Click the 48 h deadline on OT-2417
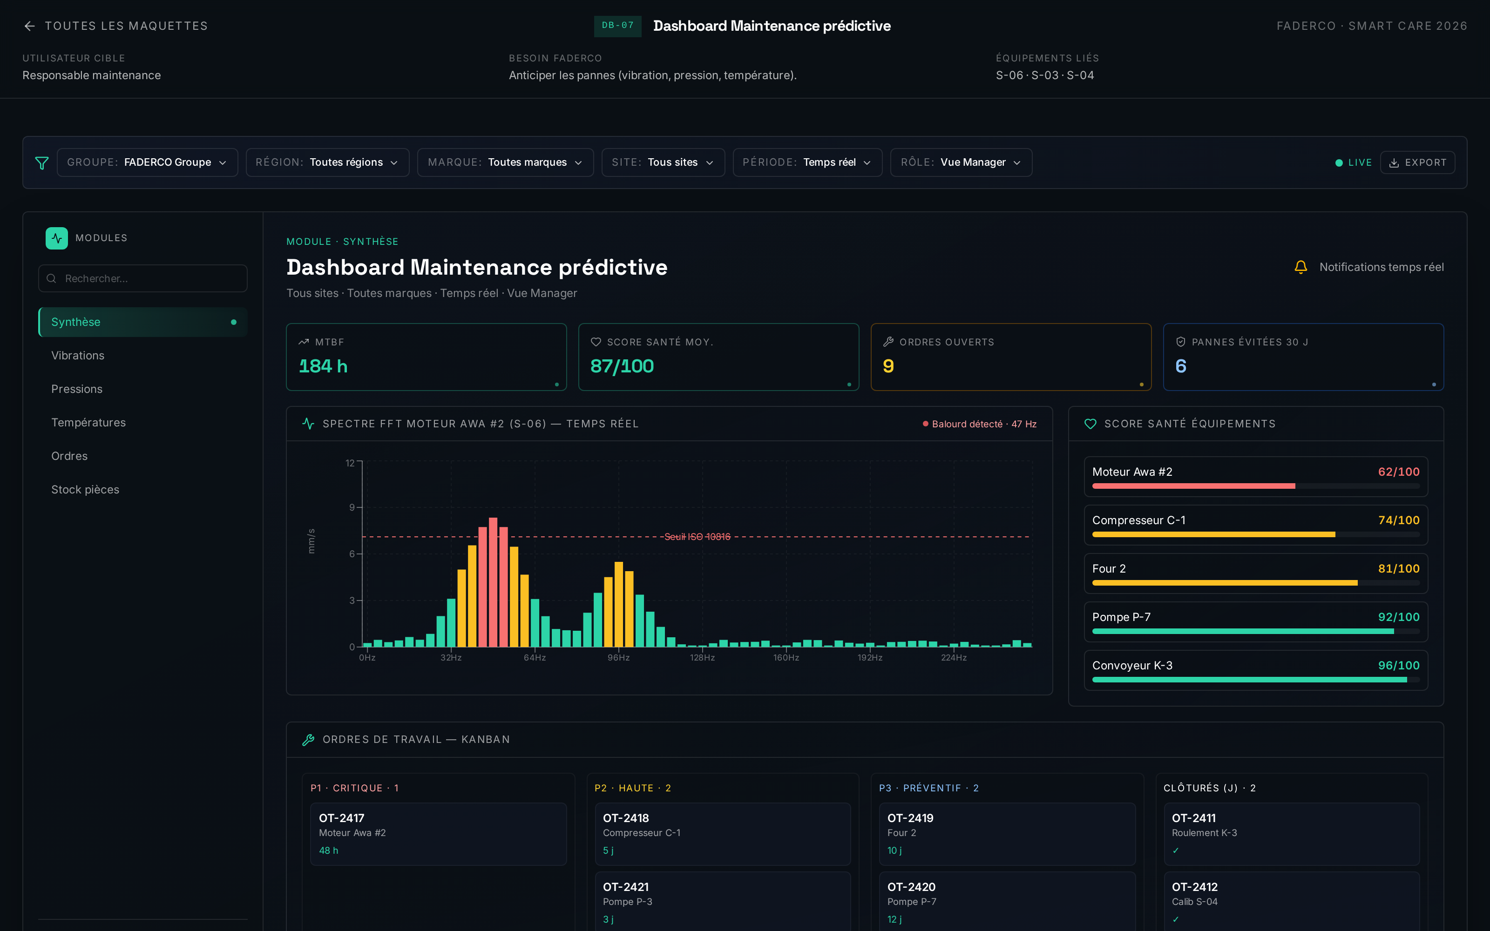 (x=329, y=850)
